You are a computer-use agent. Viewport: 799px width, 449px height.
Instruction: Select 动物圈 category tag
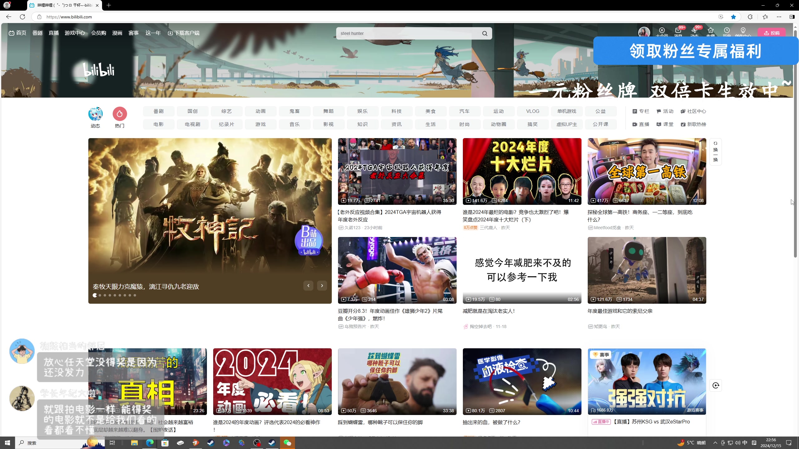pyautogui.click(x=499, y=124)
